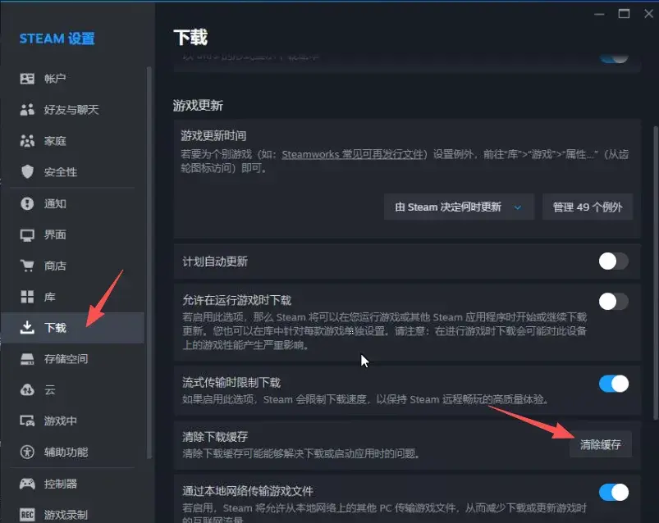Select 云 in the sidebar

[x=72, y=390]
